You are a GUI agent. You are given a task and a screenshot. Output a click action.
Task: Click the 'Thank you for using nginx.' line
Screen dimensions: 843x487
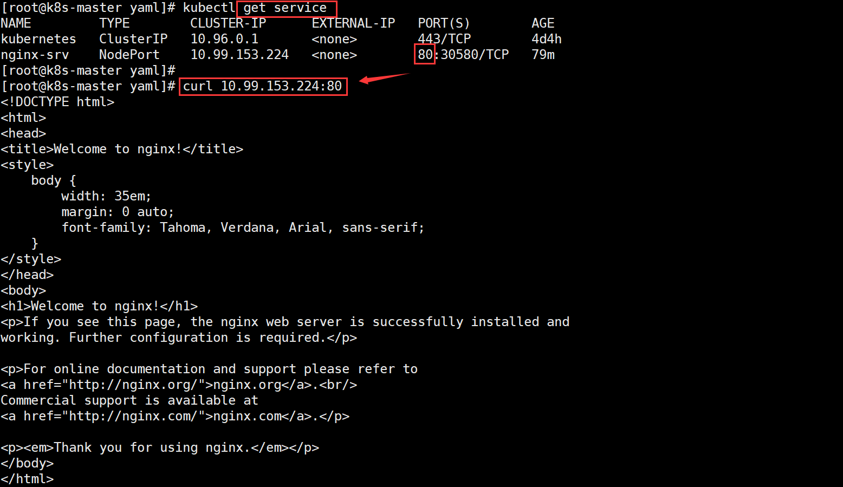point(160,447)
